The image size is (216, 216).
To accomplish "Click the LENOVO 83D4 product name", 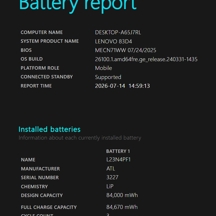I will click(114, 41).
